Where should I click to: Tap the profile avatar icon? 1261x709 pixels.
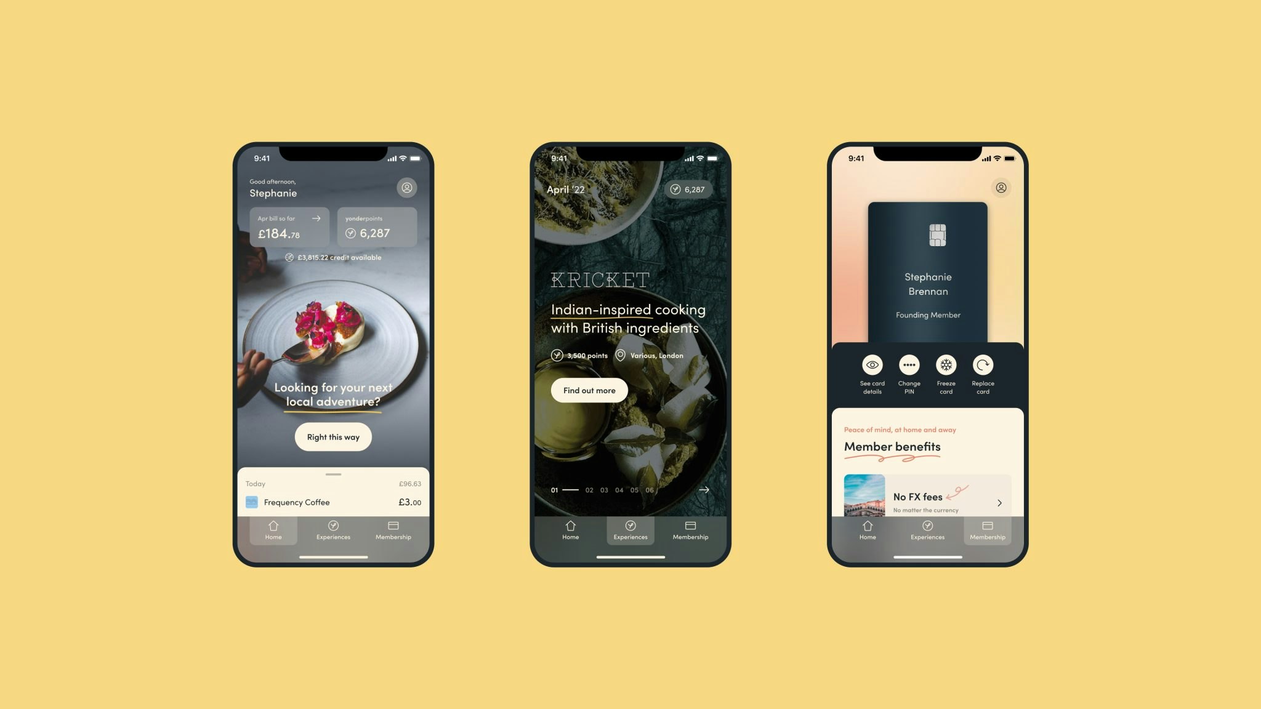point(407,187)
